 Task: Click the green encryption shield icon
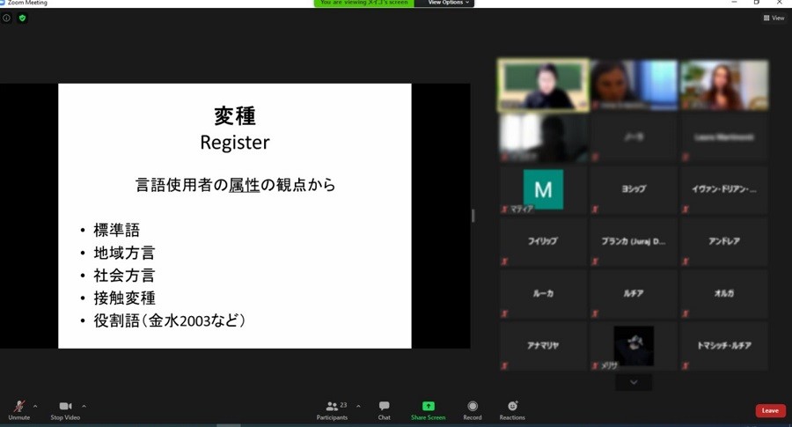[x=22, y=18]
